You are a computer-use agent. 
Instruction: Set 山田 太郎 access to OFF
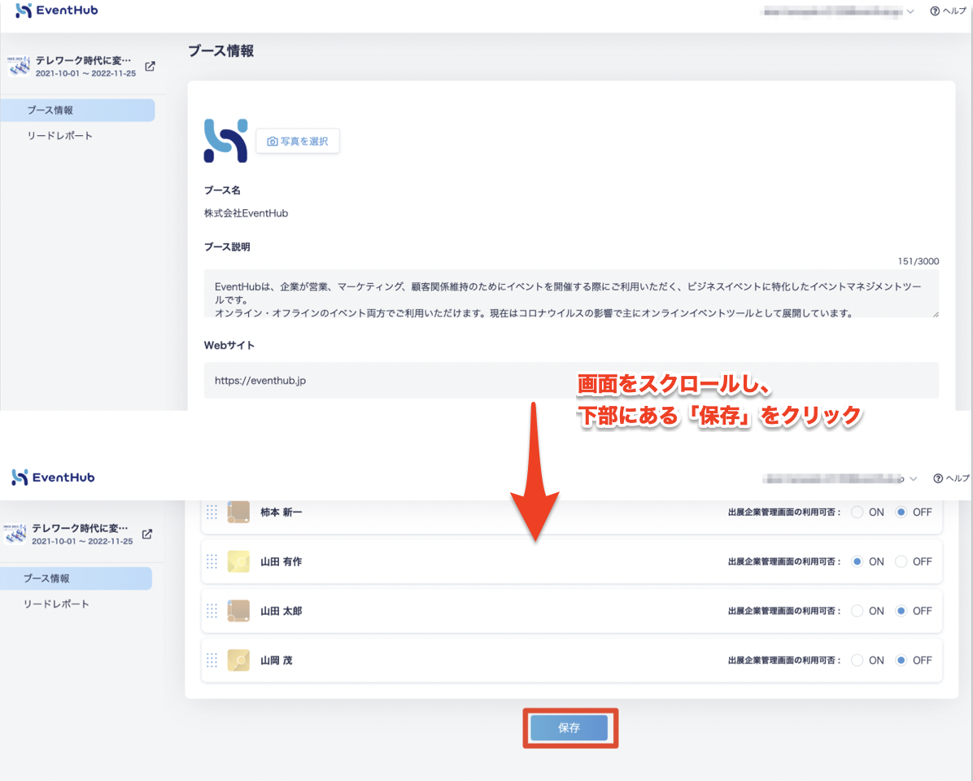tap(901, 611)
